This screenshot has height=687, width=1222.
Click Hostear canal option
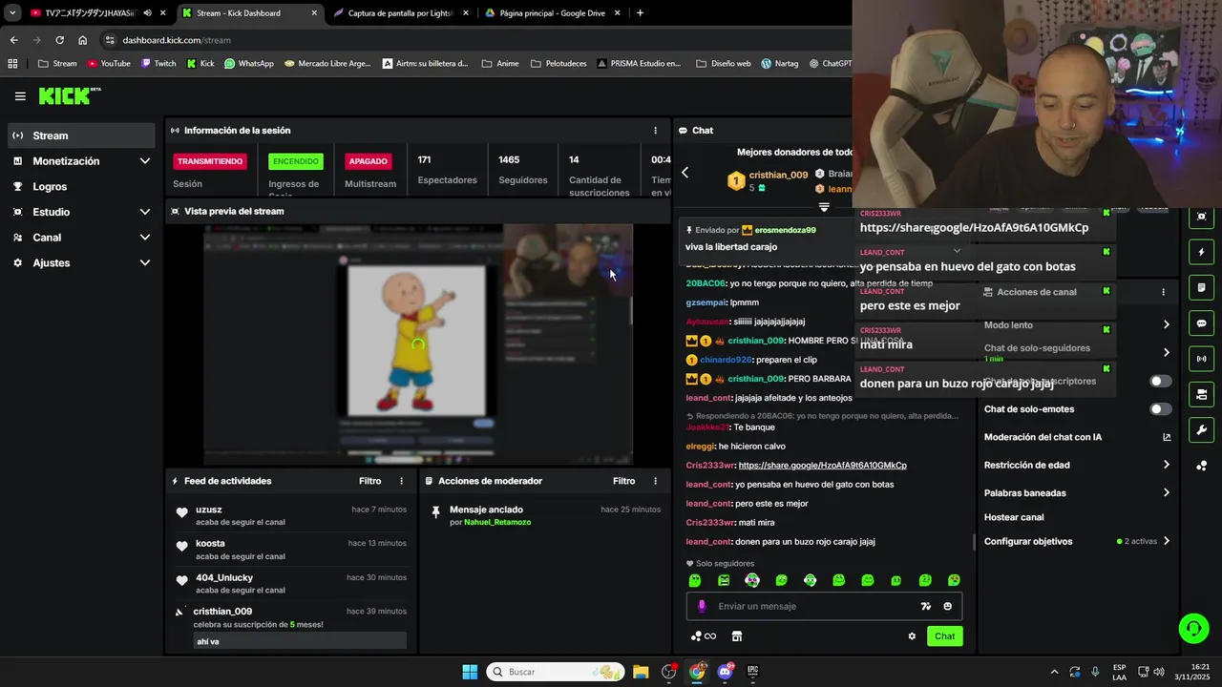1014,517
